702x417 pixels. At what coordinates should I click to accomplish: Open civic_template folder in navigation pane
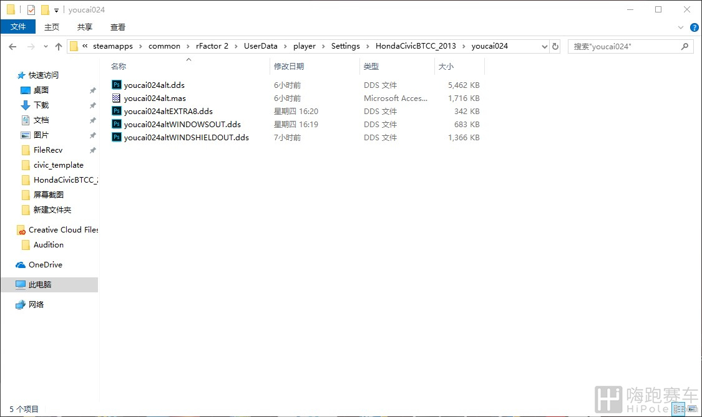coord(58,165)
